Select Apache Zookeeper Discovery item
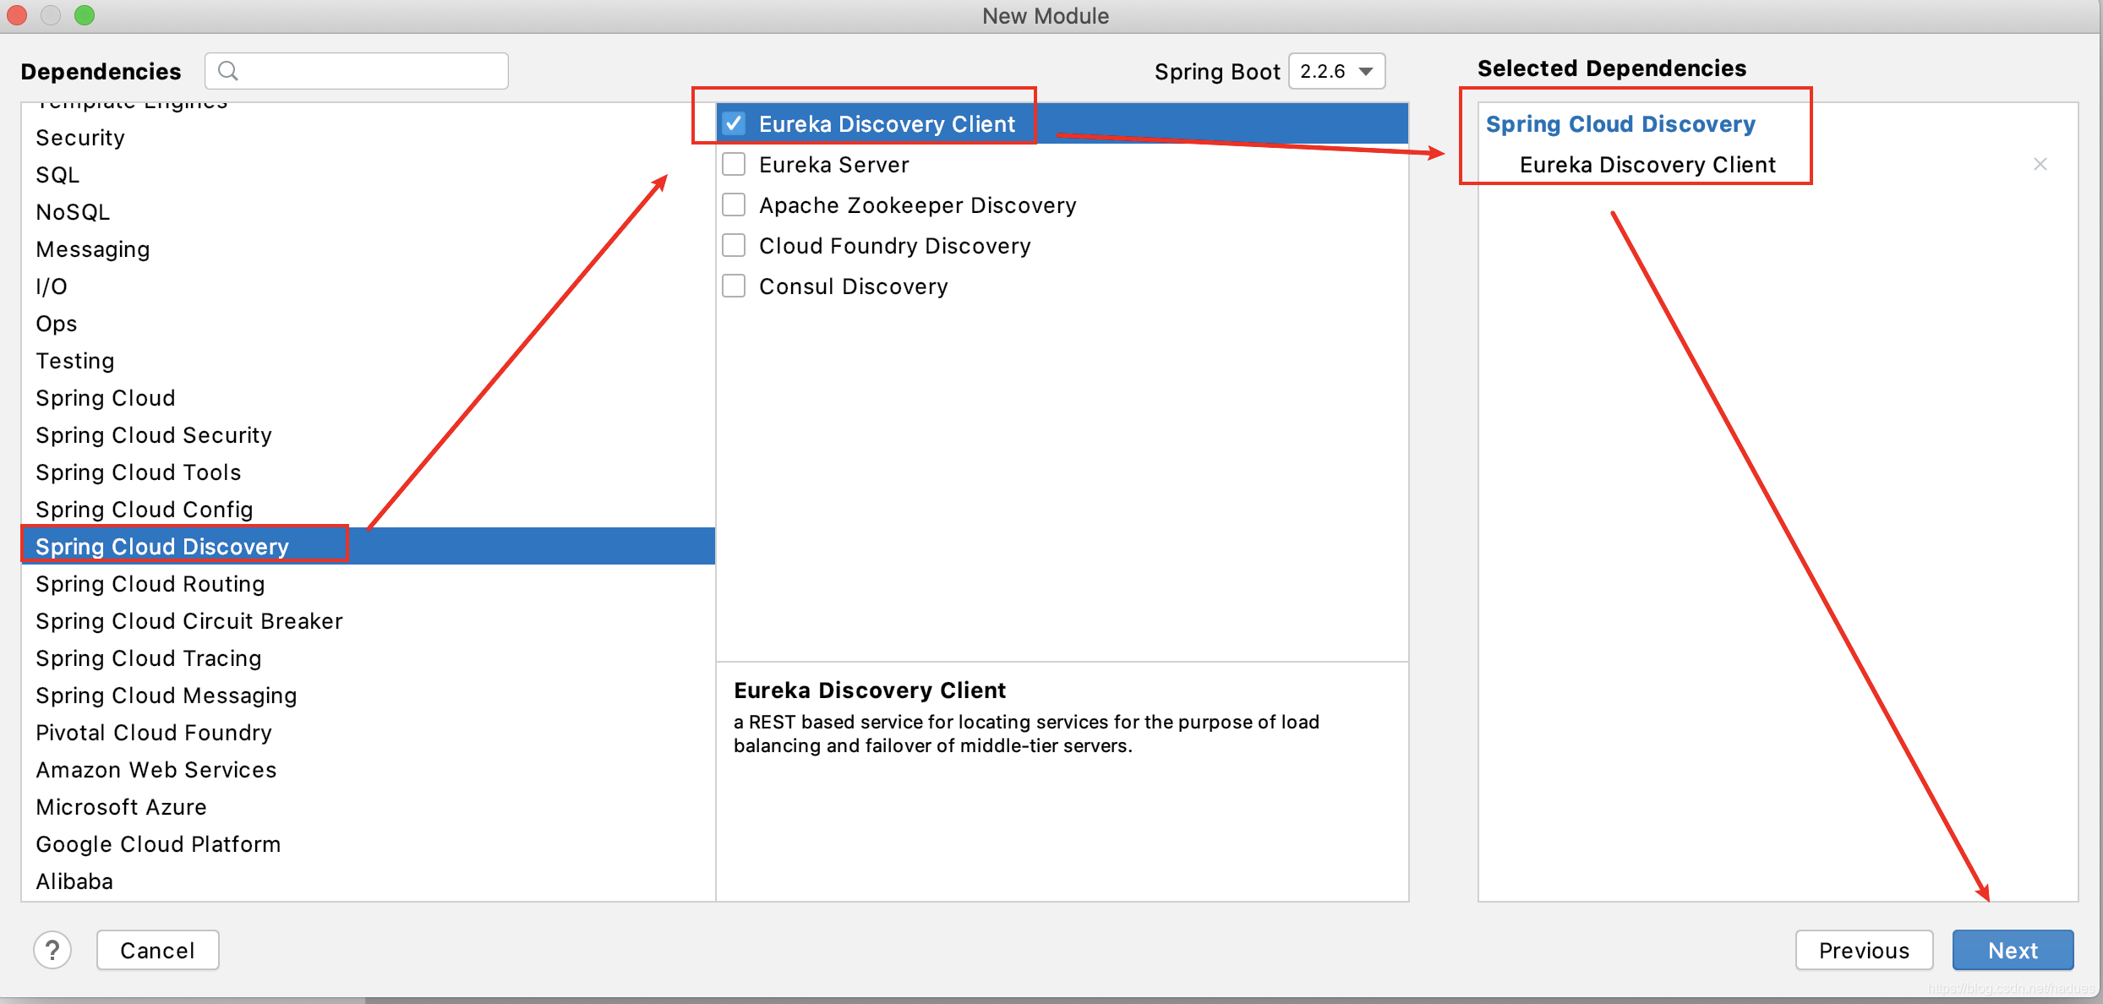 coord(921,204)
